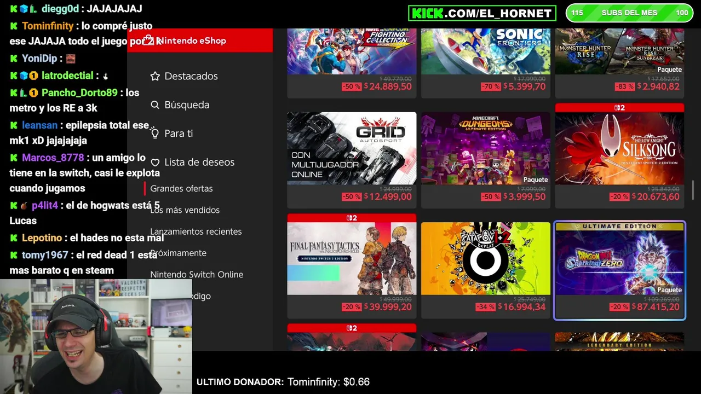This screenshot has height=394, width=701.
Task: Click chat username diegg0d
Action: 60,9
